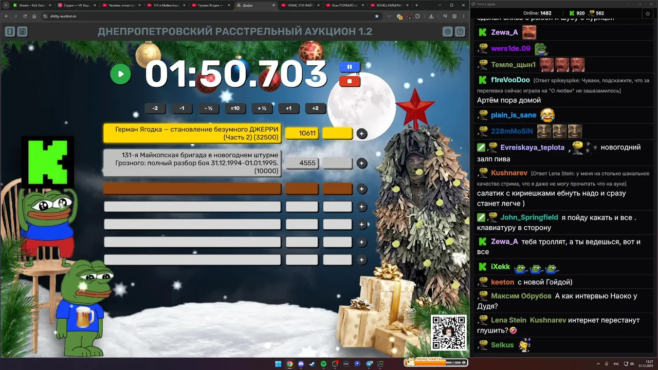Image resolution: width=658 pixels, height=370 pixels.
Task: Reload the shitty-auction.ru page
Action: (25, 16)
